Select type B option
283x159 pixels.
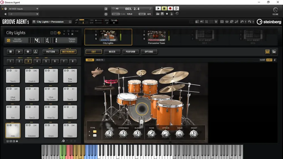pyautogui.click(x=95, y=135)
